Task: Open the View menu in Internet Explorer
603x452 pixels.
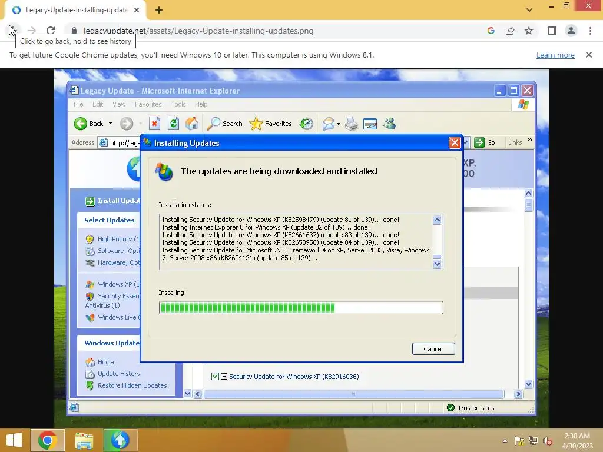Action: (119, 104)
